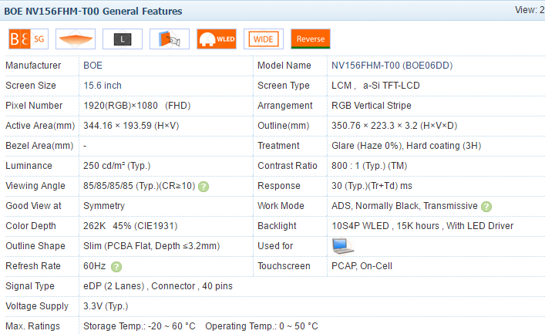Screen dimensions: 545x334
Task: Open the Work Mode help question mark
Action: pos(486,207)
